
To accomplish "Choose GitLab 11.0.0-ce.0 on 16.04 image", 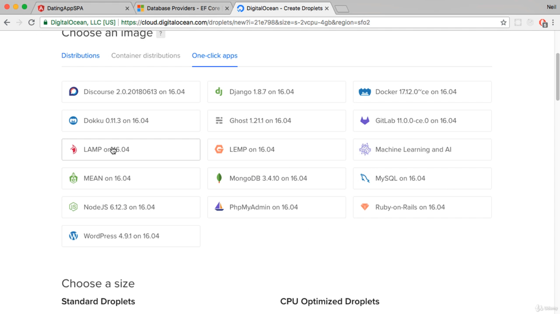I will point(422,120).
